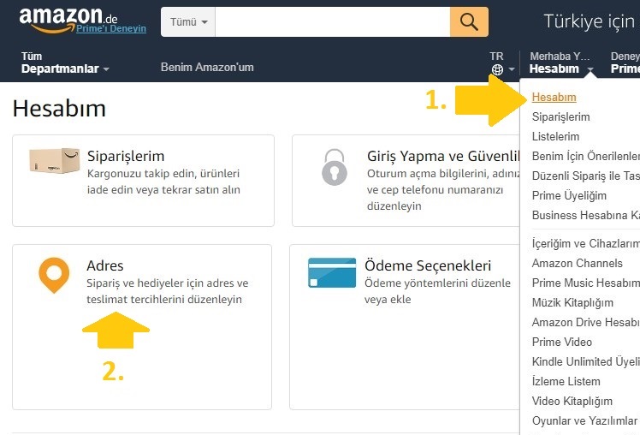Open Kindle Unlimited Üyeliği menu entry

(x=586, y=361)
